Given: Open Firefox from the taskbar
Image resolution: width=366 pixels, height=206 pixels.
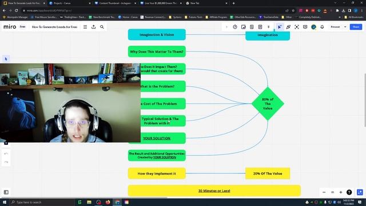Looking at the screenshot, I should point(108,202).
